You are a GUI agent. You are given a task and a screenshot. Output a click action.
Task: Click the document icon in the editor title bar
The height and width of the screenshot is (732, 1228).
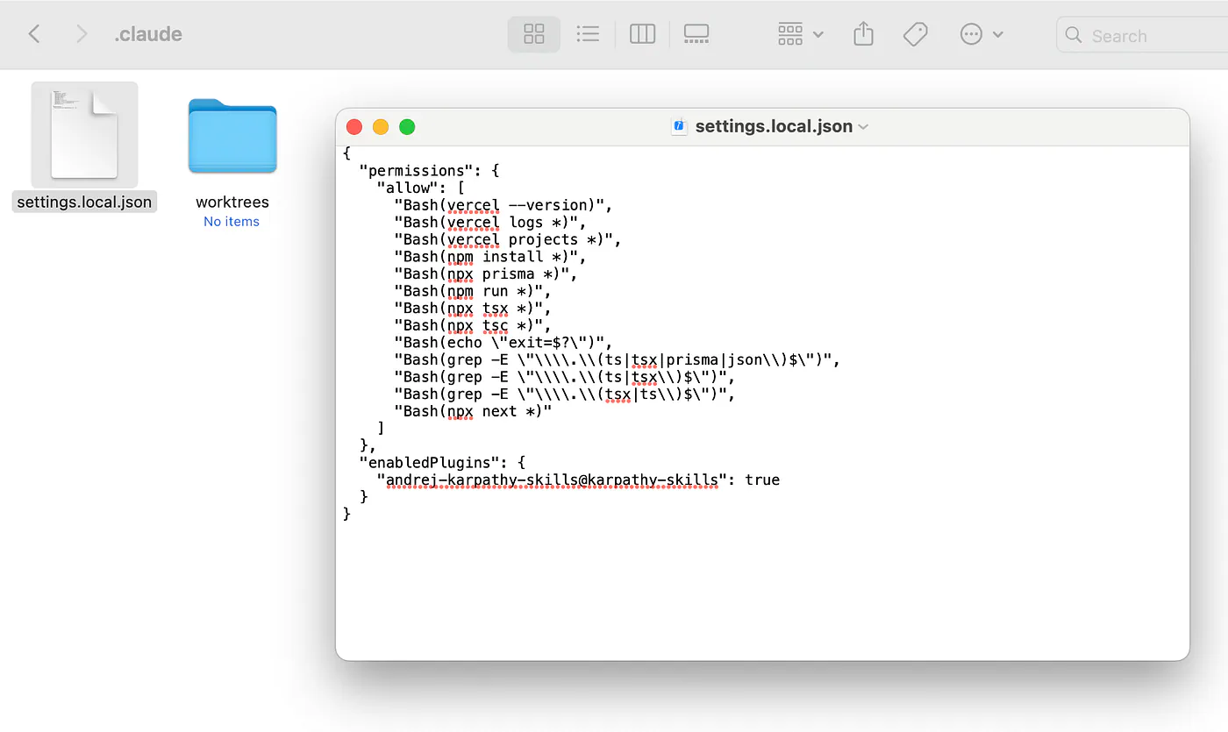pyautogui.click(x=679, y=126)
